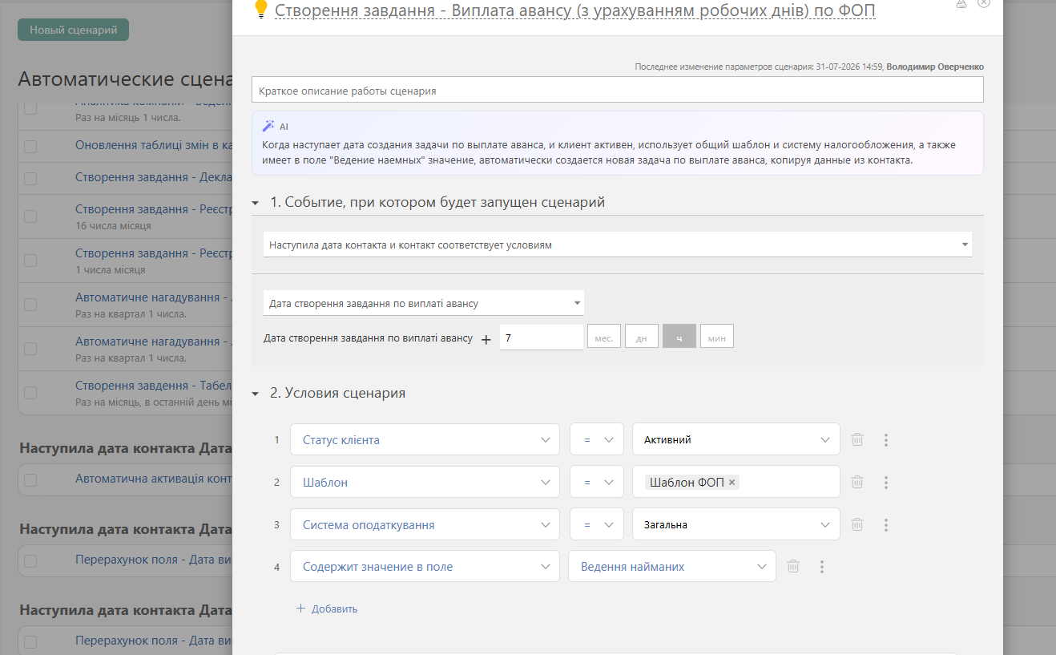Viewport: 1056px width, 655px height.
Task: Open the Оновлення таблиці змін scenario link
Action: 154,145
